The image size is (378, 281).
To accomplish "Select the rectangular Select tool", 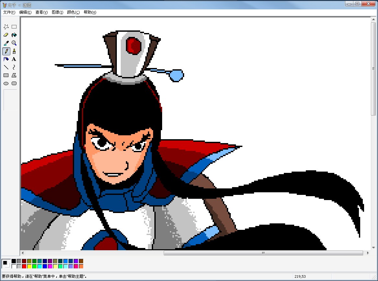I will coord(14,27).
